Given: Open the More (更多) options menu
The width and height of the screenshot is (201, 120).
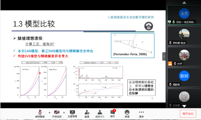Looking at the screenshot, I should point(141,112).
